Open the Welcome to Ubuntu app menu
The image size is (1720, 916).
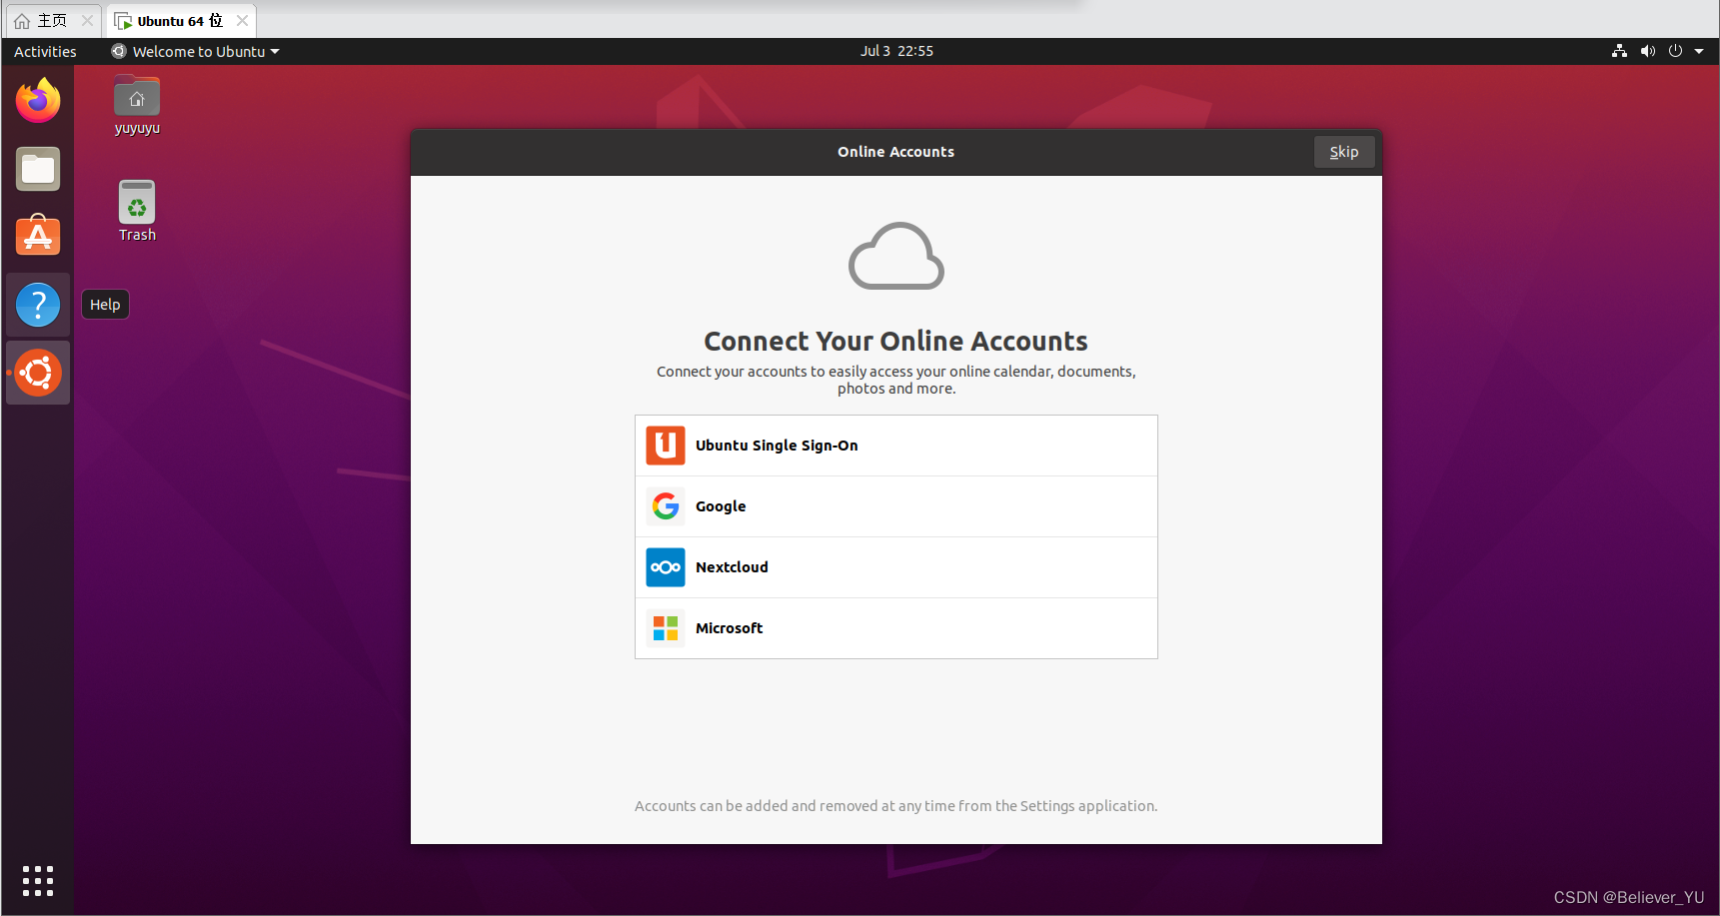(x=195, y=51)
